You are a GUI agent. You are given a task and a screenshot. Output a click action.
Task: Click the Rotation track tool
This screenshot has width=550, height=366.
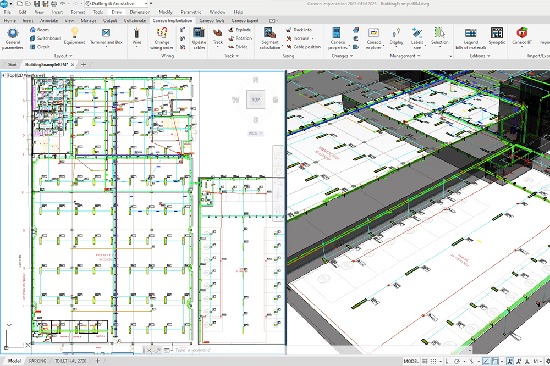[x=240, y=38]
